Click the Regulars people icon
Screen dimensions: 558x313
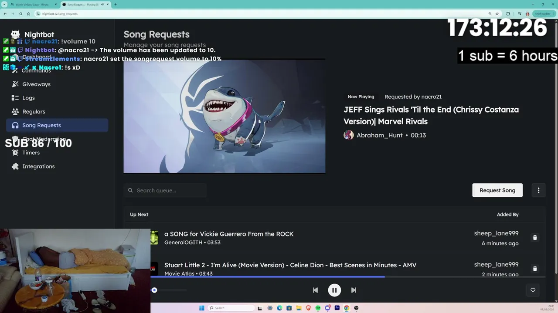[x=15, y=111]
